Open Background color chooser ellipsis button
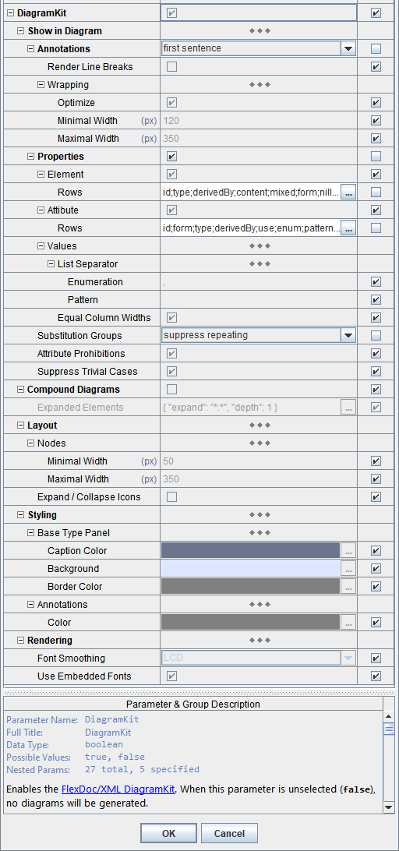The width and height of the screenshot is (399, 851). click(348, 569)
